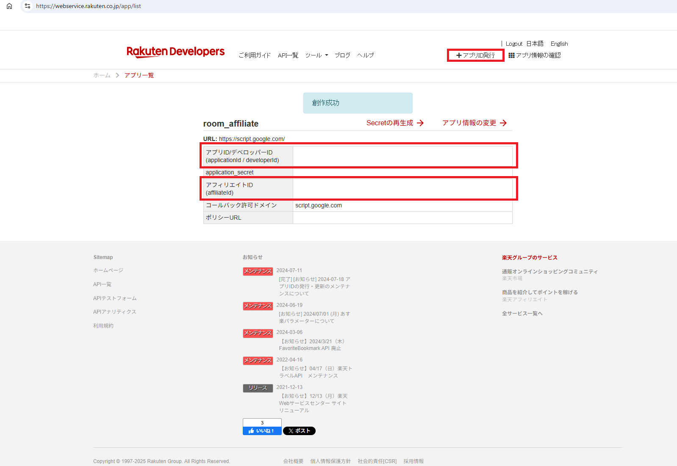
Task: Open notice about 2024-07-18 アプリID maintenance
Action: tap(314, 287)
